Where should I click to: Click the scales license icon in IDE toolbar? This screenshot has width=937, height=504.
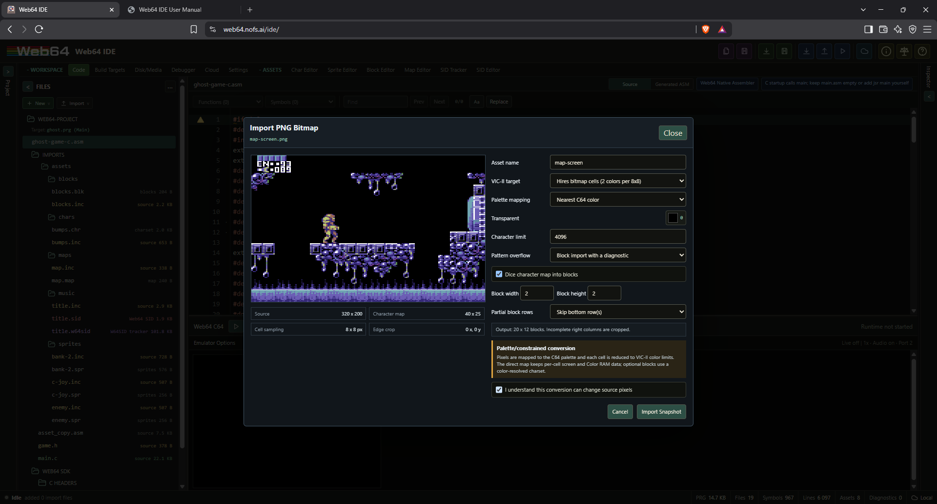point(904,51)
